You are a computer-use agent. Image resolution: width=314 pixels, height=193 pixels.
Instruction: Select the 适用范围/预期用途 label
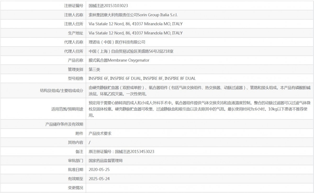click(67, 109)
